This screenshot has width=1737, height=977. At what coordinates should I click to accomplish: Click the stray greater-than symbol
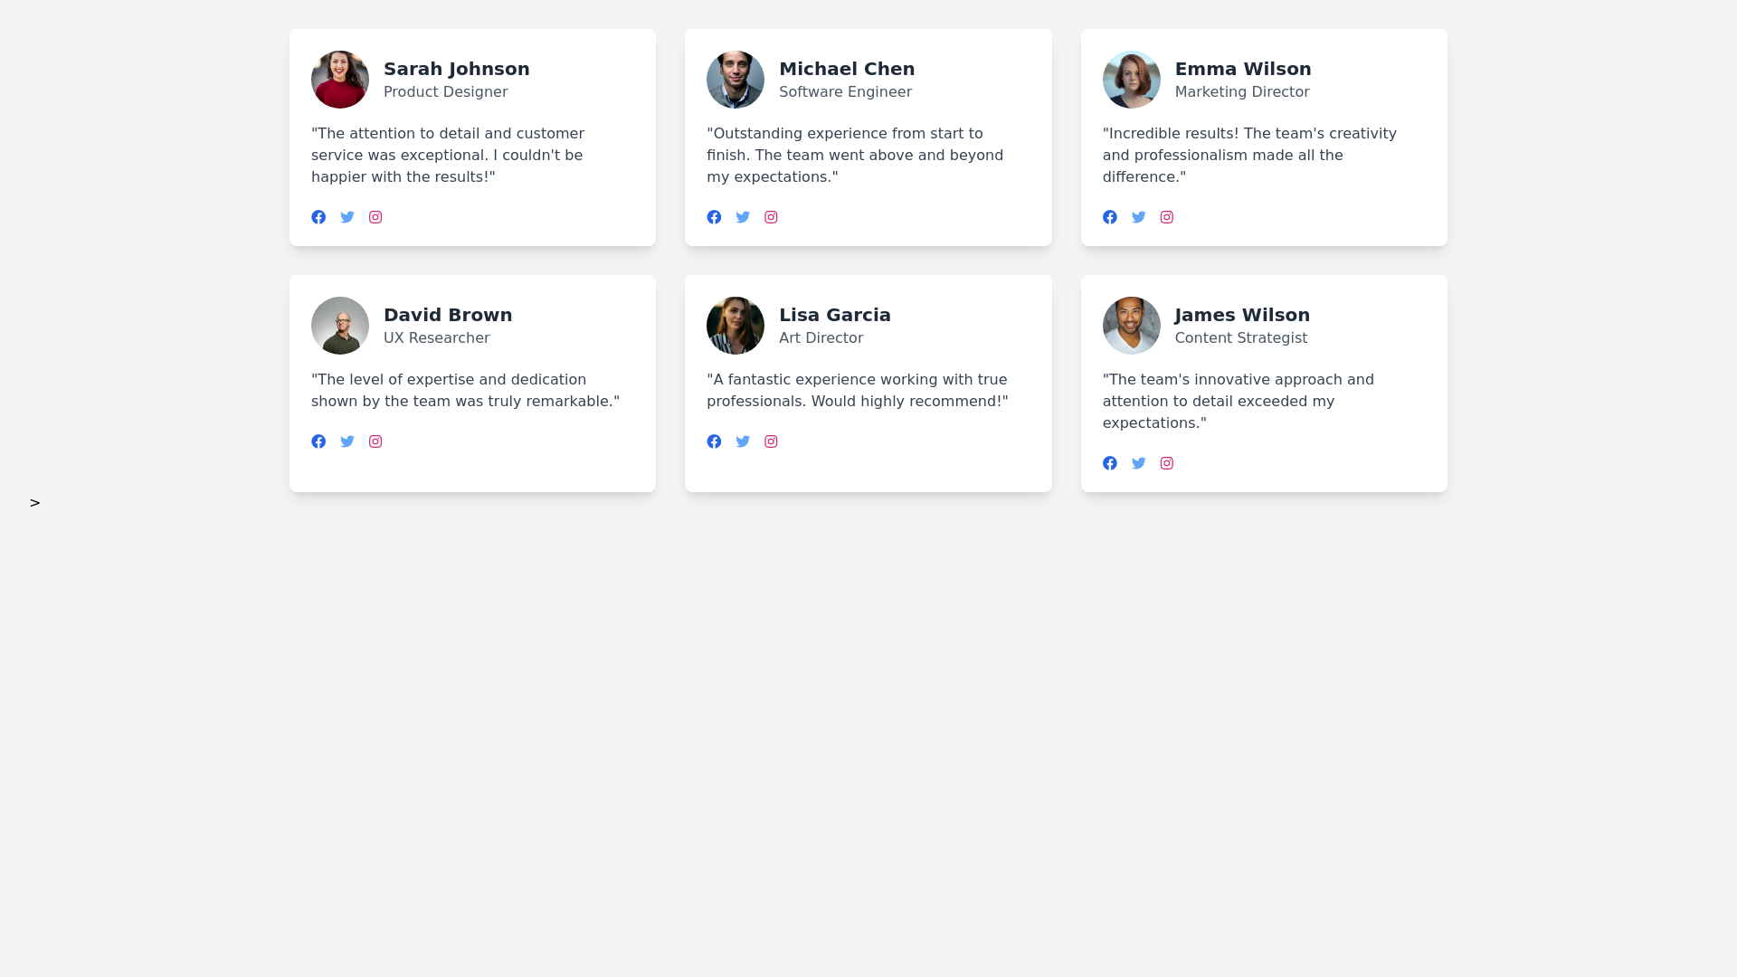(34, 503)
